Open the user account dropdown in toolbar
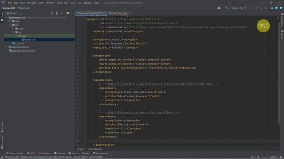The image size is (284, 159). click(x=220, y=8)
